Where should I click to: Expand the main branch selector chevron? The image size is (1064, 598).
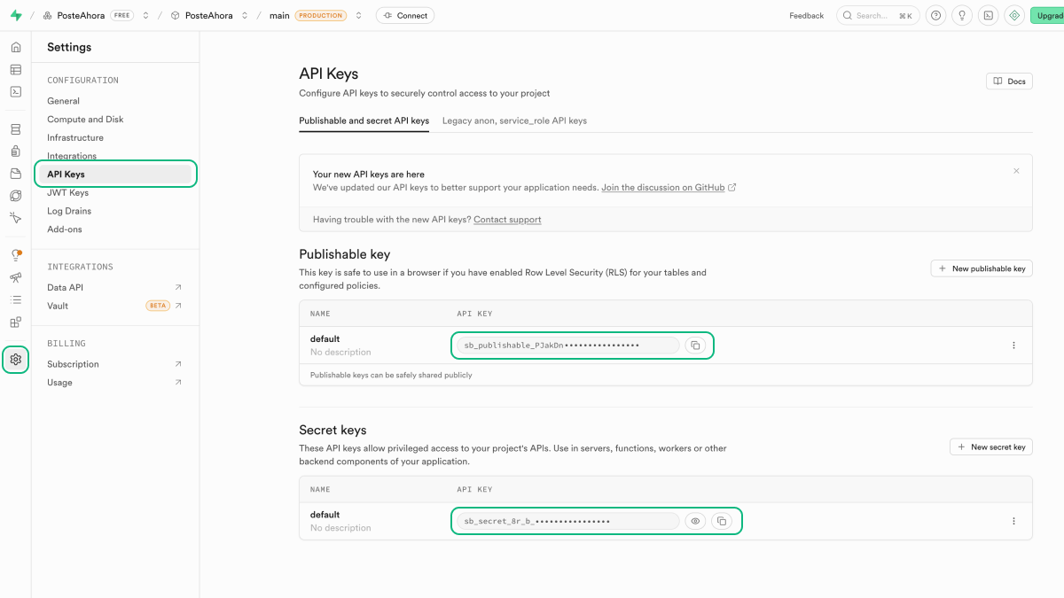tap(358, 15)
